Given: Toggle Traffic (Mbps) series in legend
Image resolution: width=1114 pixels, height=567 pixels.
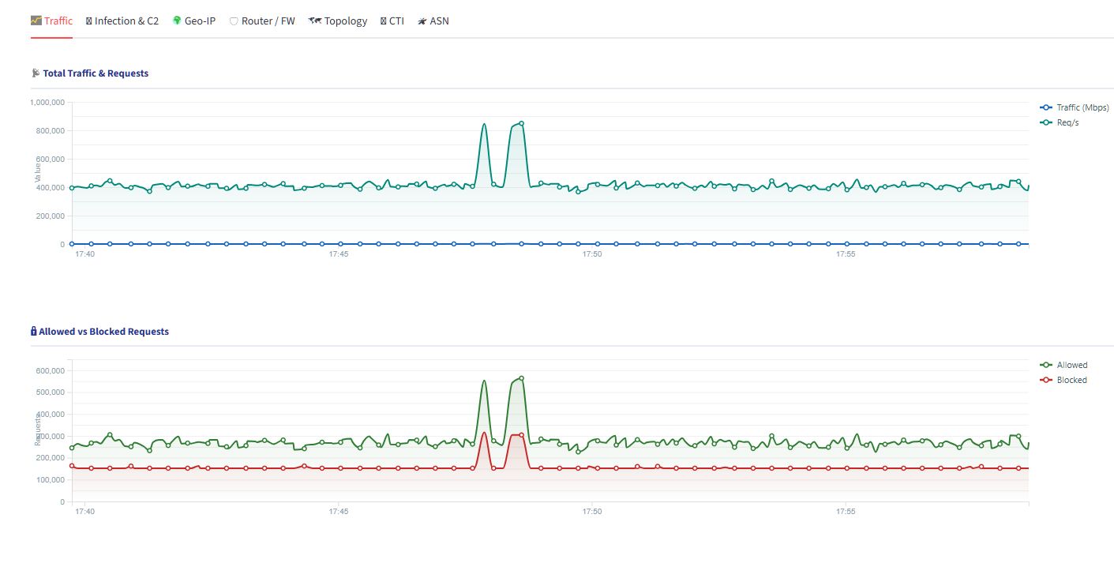Looking at the screenshot, I should tap(1075, 107).
